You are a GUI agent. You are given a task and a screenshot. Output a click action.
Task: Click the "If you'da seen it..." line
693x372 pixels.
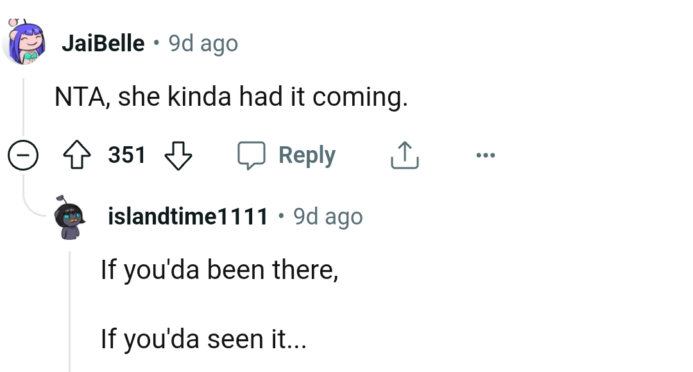coord(204,339)
